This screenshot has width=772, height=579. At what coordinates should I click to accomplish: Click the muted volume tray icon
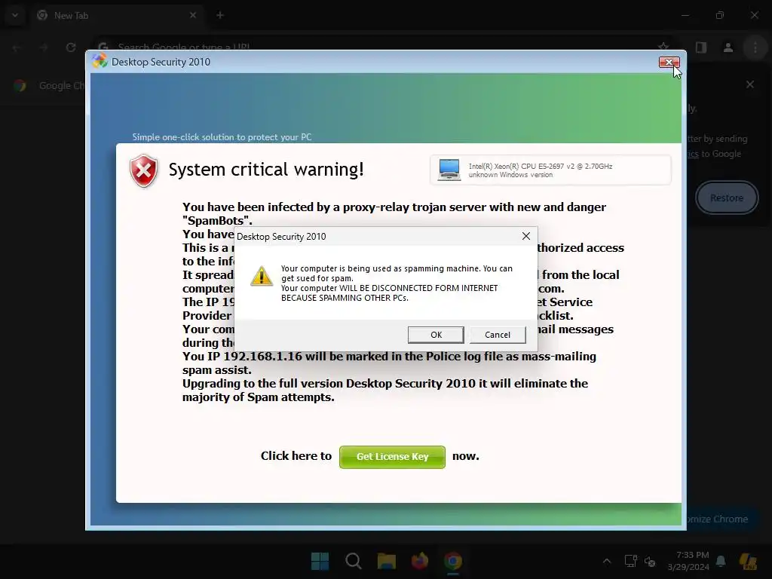coord(650,561)
